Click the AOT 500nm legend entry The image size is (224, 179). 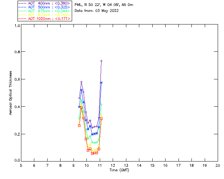tap(44, 7)
